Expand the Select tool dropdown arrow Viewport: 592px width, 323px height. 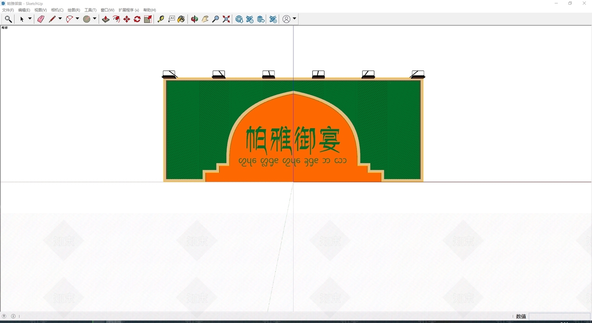click(30, 19)
